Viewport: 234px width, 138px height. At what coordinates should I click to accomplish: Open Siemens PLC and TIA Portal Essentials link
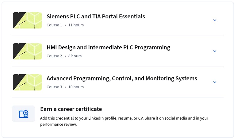tap(96, 17)
